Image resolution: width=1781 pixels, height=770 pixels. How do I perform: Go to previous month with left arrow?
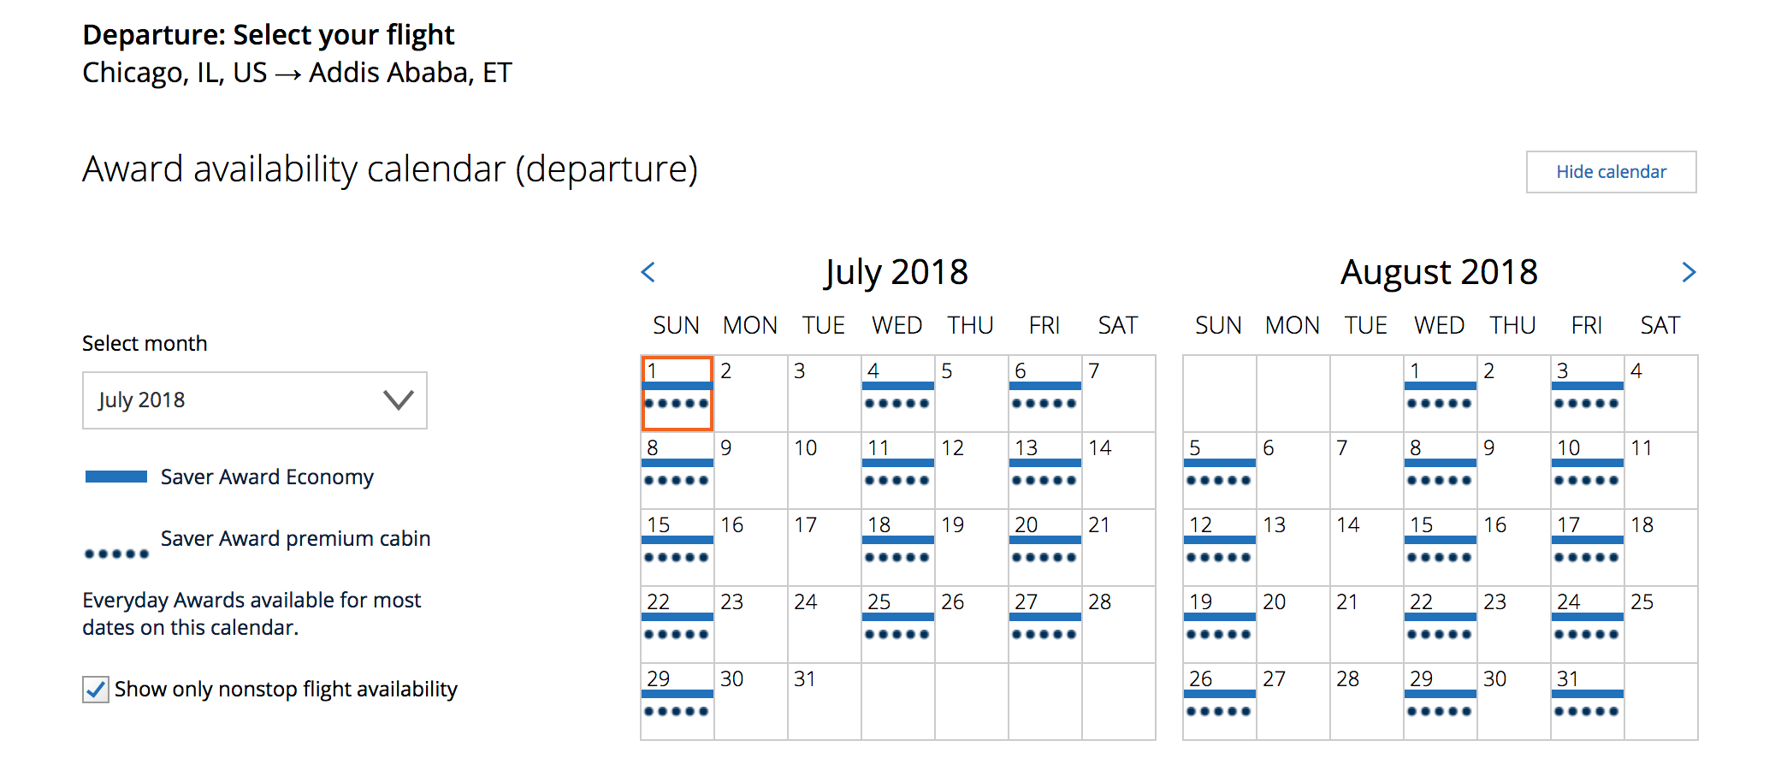pos(648,272)
